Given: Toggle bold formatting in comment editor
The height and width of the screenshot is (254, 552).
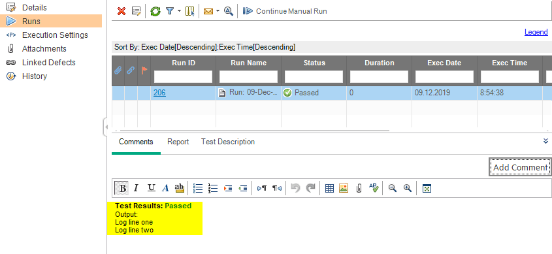Looking at the screenshot, I should click(x=122, y=188).
